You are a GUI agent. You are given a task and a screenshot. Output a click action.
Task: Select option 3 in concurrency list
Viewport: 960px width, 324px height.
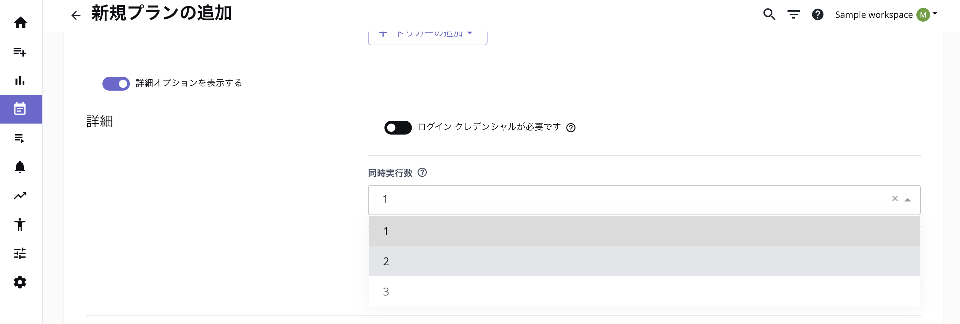(644, 291)
